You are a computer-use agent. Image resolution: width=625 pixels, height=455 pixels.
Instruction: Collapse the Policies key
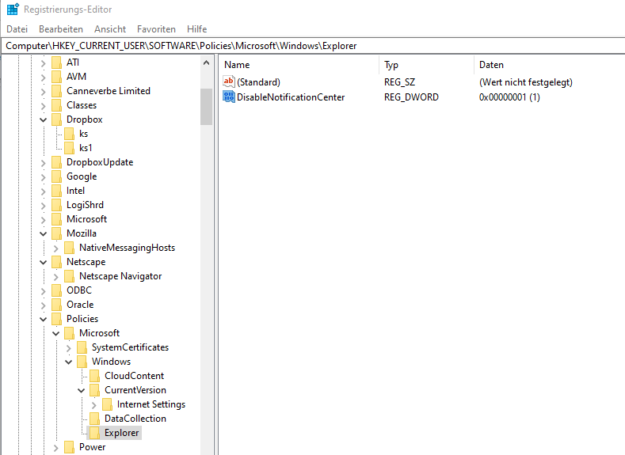(x=43, y=320)
